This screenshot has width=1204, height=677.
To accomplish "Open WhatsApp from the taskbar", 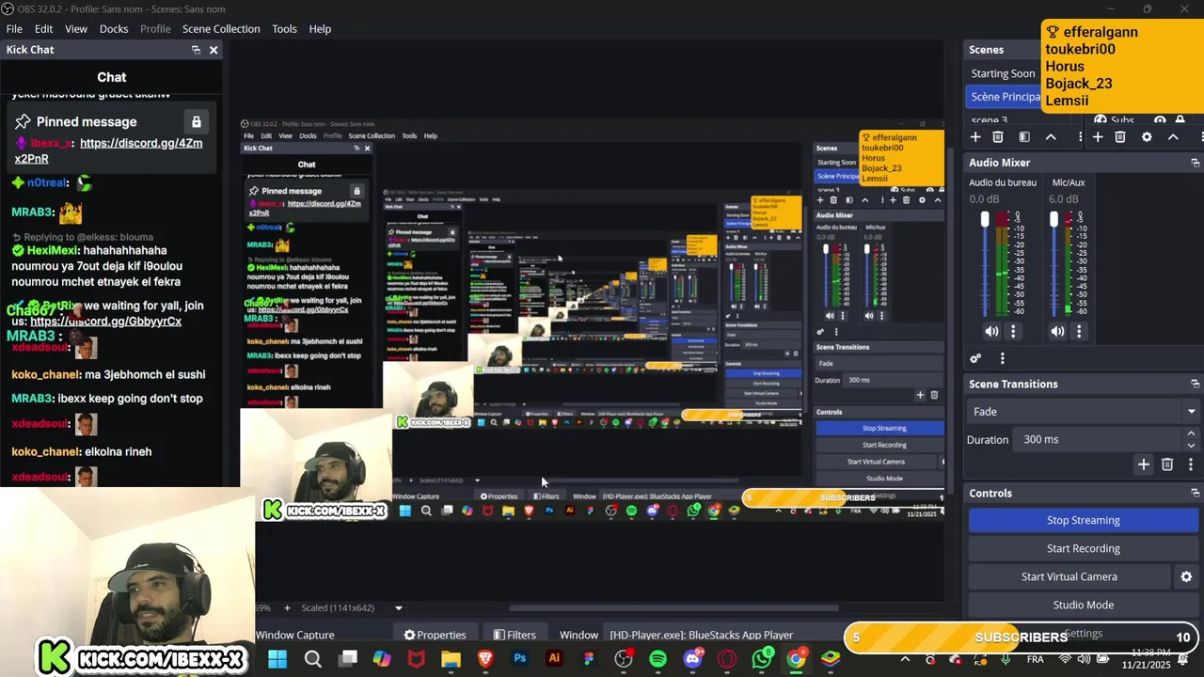I will coord(762,658).
